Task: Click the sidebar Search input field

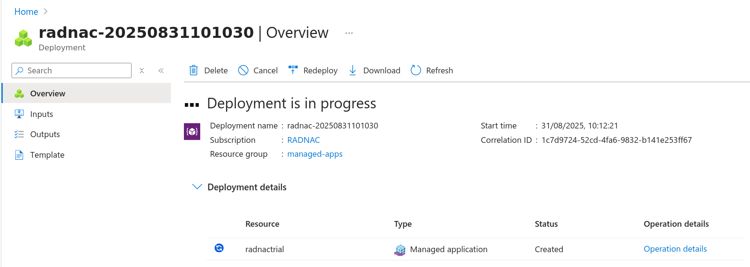Action: coord(72,70)
